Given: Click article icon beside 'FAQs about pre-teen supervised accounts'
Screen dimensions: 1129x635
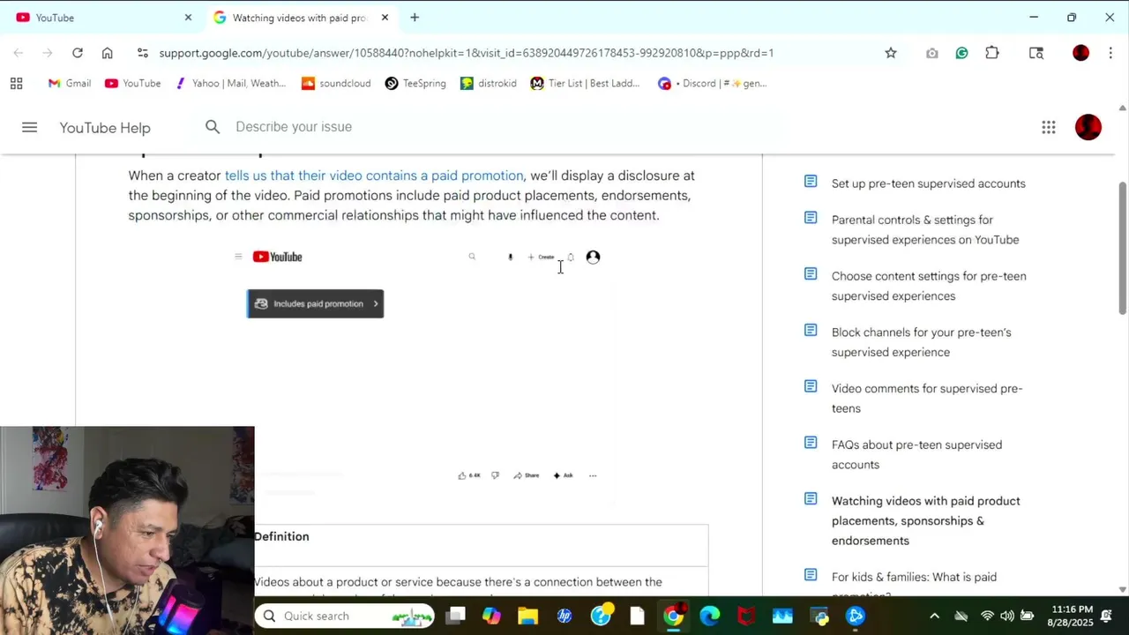Looking at the screenshot, I should tap(811, 443).
